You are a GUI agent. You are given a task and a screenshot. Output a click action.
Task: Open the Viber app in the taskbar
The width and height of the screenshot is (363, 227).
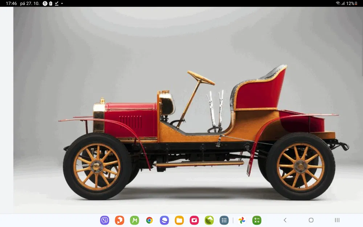(105, 220)
